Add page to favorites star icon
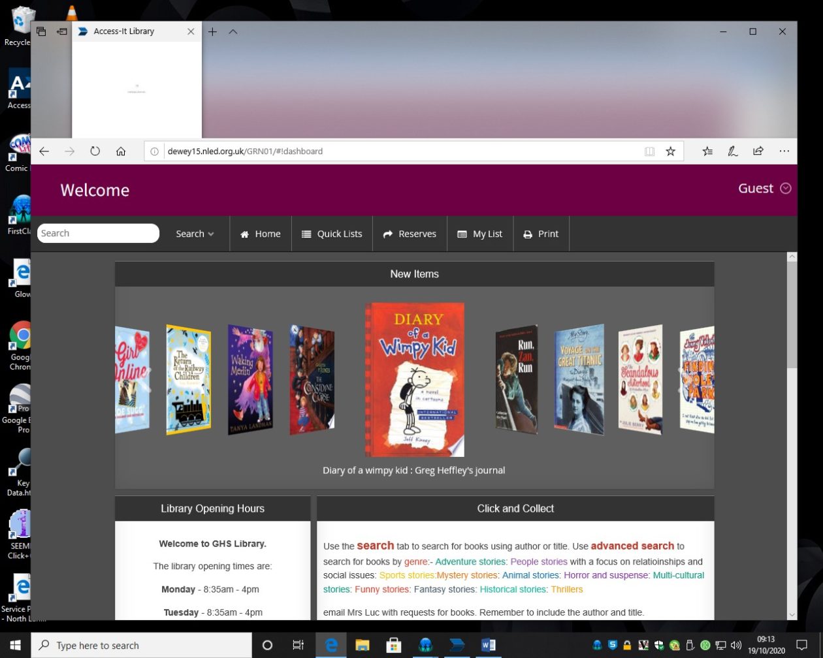This screenshot has width=823, height=658. click(670, 151)
